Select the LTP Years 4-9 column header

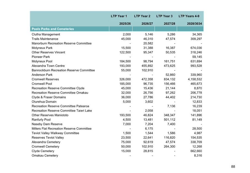[x=189, y=16]
